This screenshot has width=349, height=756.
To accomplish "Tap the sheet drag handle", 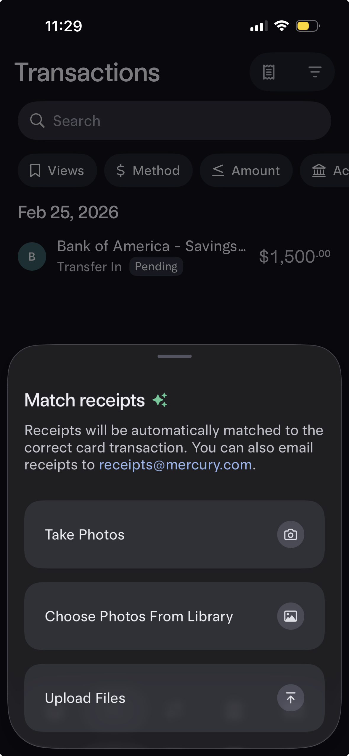I will [174, 356].
